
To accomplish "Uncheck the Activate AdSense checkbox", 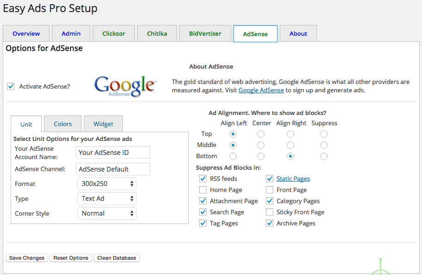I will (x=11, y=86).
